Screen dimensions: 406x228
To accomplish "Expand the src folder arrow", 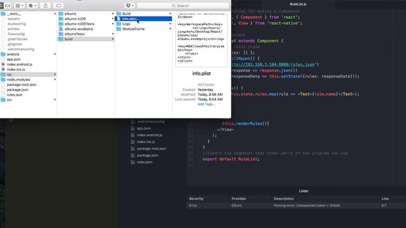I will pyautogui.click(x=55, y=100).
